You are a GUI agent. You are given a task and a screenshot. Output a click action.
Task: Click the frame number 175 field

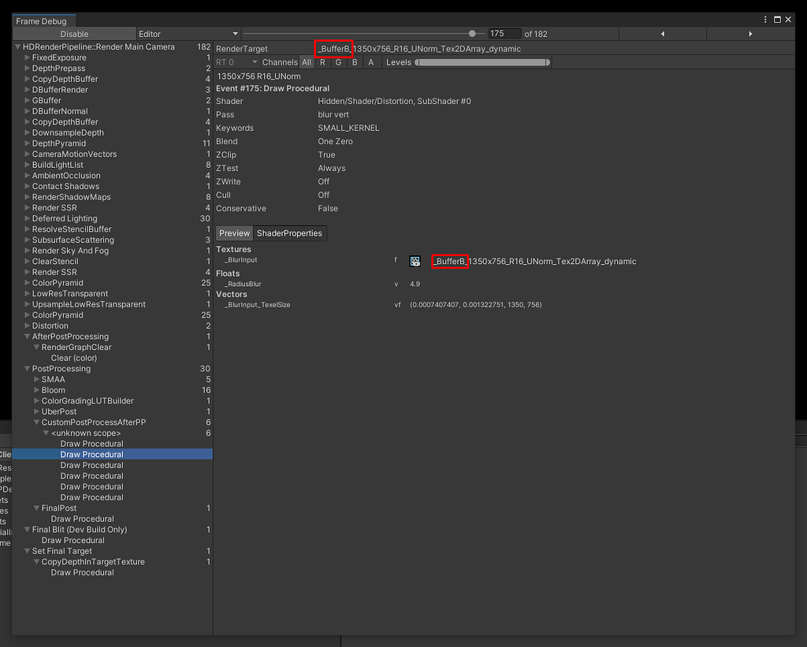tap(505, 33)
